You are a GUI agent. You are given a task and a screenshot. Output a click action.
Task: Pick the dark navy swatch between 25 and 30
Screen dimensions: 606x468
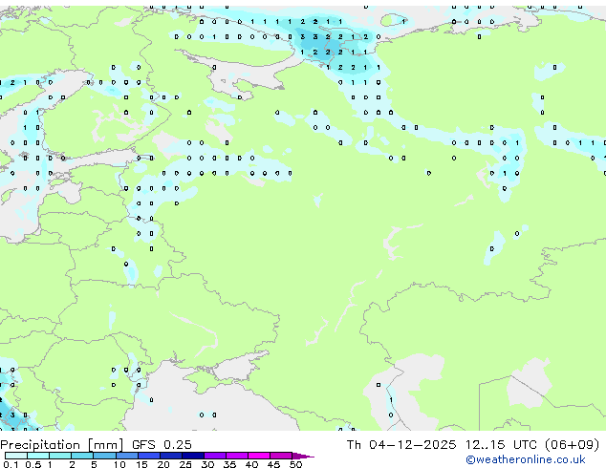click(193, 456)
